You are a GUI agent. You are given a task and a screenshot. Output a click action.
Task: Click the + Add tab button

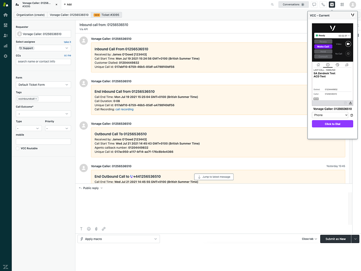point(68,4)
